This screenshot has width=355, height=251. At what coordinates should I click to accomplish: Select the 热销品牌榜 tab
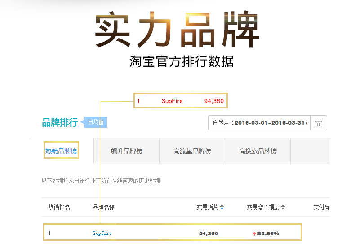tap(61, 151)
